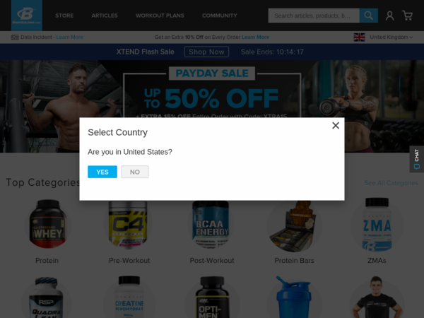Open the user account icon
424x318 pixels.
(389, 16)
